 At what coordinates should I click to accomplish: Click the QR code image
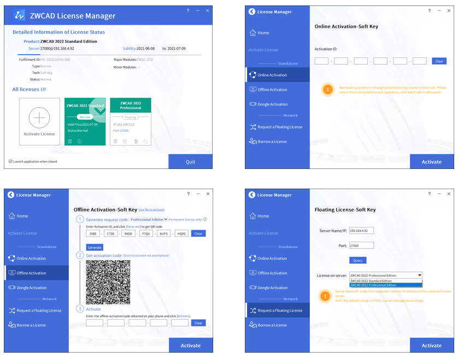[x=108, y=282]
